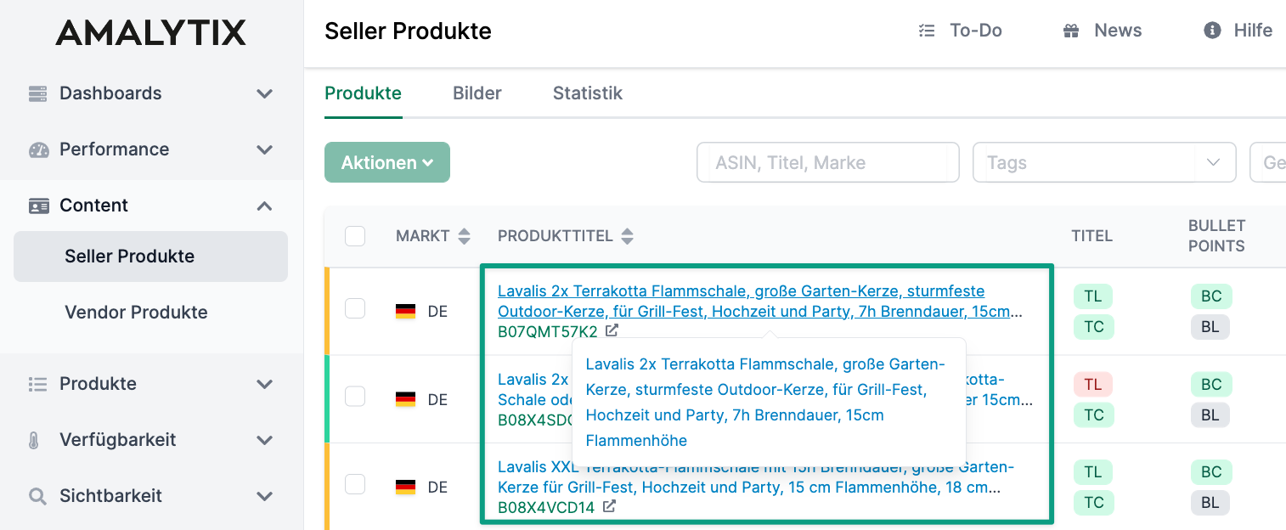Open the Tags dropdown
1286x530 pixels.
(1104, 162)
